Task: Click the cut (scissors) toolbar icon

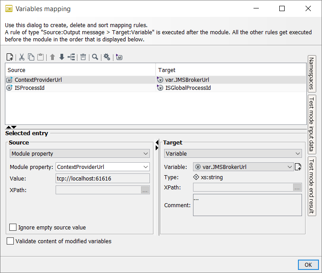Action: (x=21, y=57)
